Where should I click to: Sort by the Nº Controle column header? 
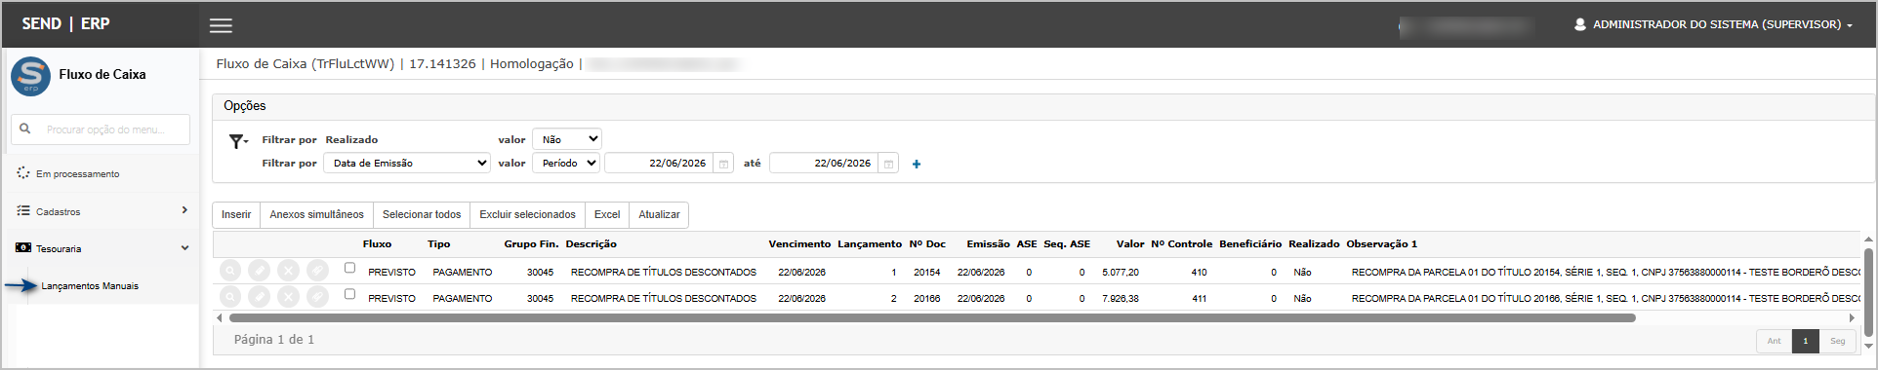(1181, 243)
